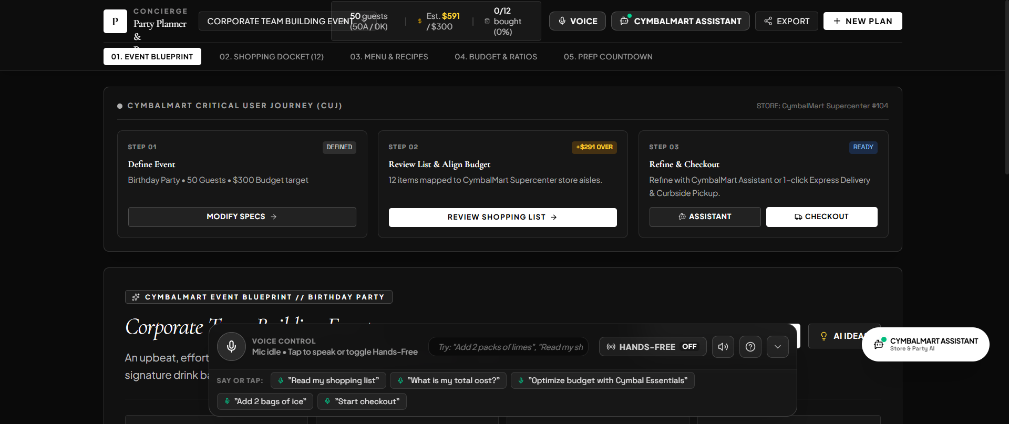Open 05. Prep Countdown tab
The height and width of the screenshot is (424, 1009).
(608, 57)
